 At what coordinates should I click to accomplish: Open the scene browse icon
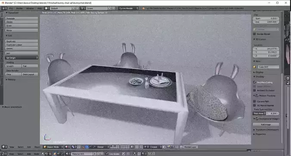[83, 8]
